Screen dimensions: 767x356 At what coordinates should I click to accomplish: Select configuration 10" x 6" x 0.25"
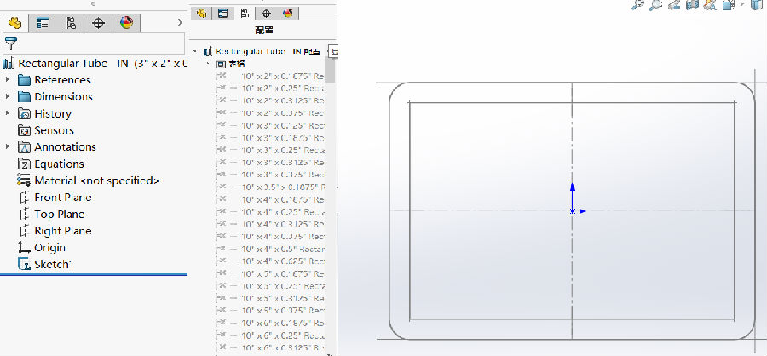coord(270,336)
